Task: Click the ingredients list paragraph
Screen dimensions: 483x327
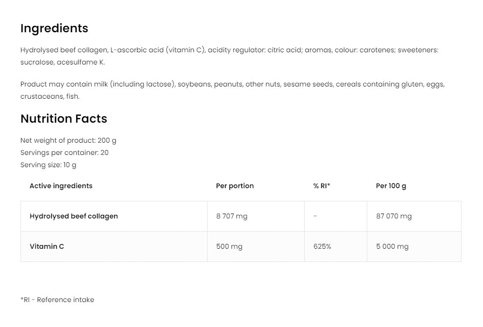Action: [229, 56]
